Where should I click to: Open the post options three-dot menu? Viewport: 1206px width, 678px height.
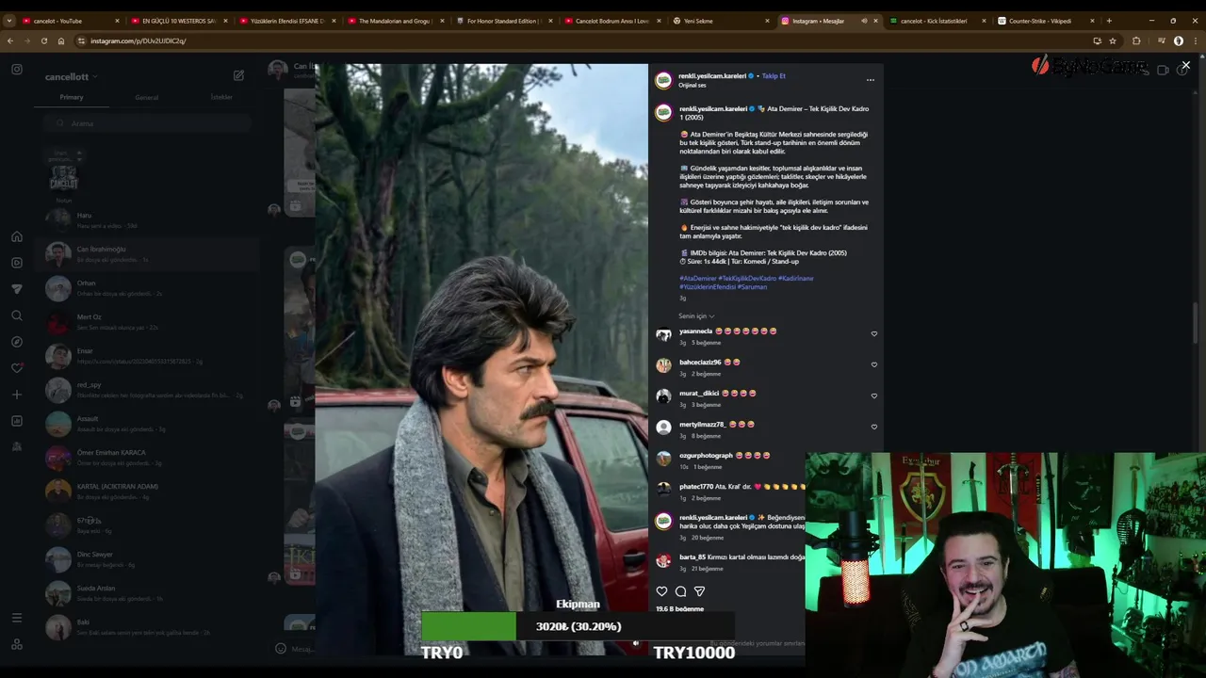(870, 80)
